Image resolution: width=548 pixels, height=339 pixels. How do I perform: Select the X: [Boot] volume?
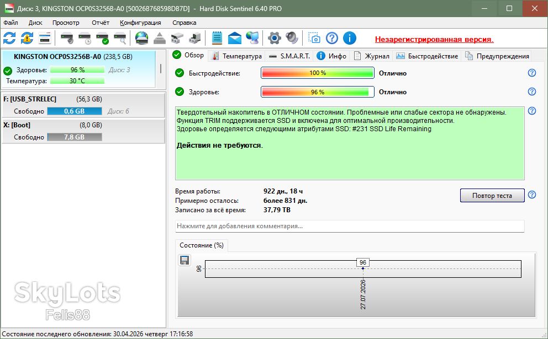tap(83, 131)
